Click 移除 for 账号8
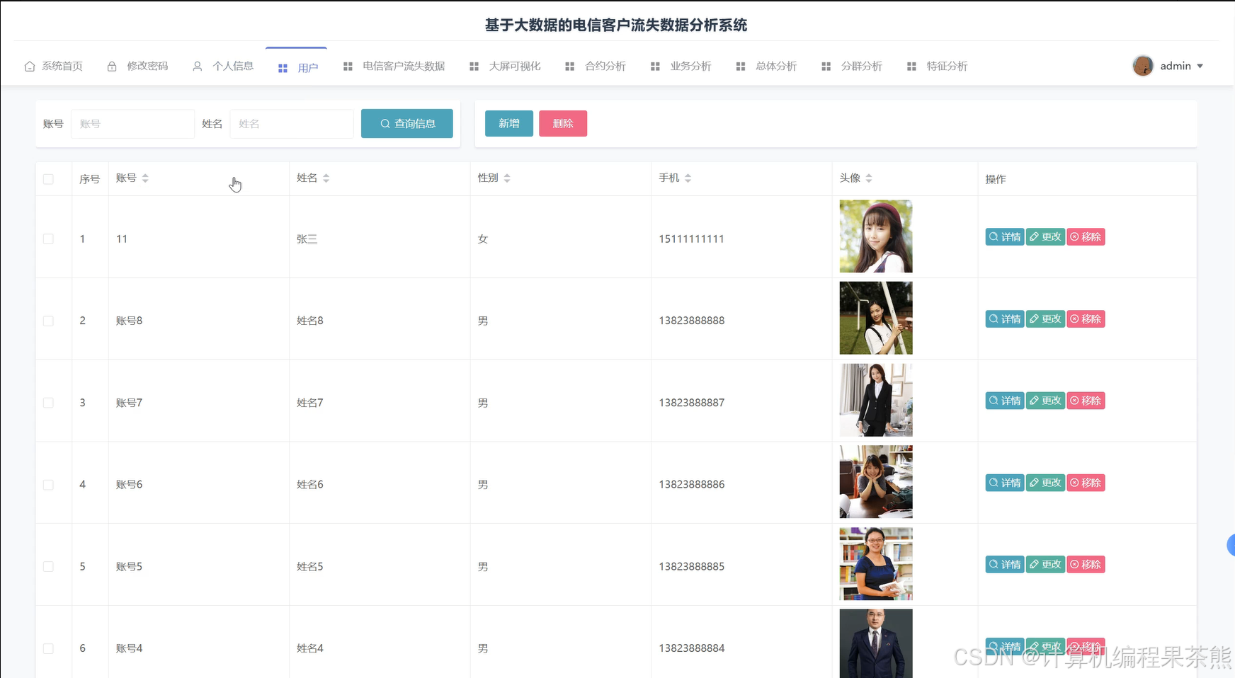 coord(1086,319)
